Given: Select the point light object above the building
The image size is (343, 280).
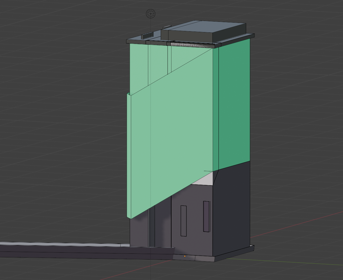Looking at the screenshot, I should [x=150, y=13].
